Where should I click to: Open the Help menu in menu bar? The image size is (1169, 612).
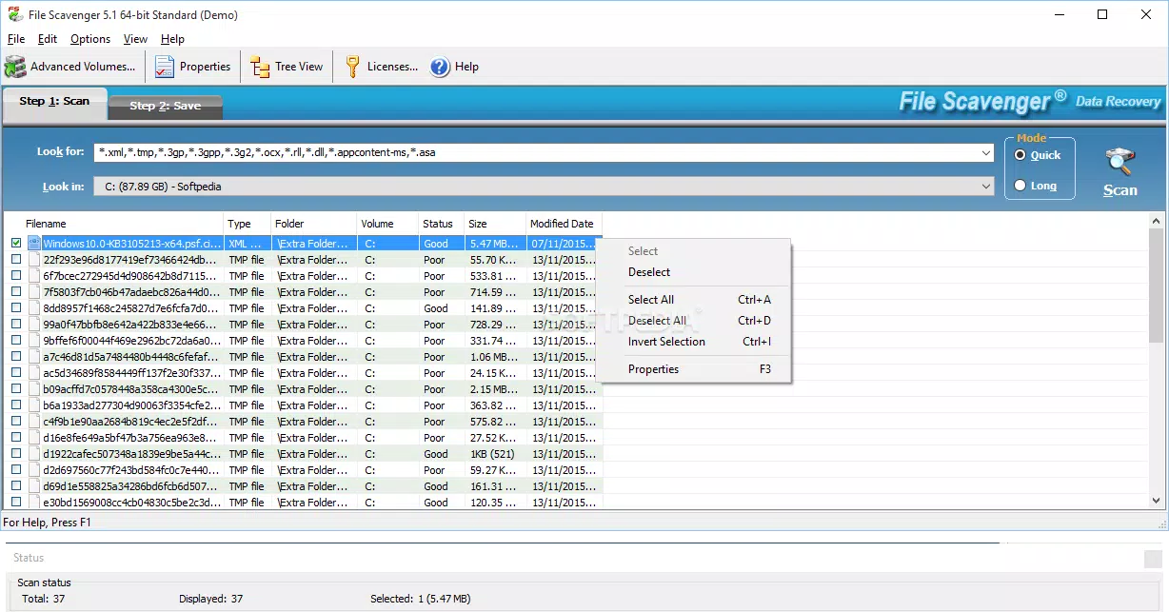(x=172, y=39)
